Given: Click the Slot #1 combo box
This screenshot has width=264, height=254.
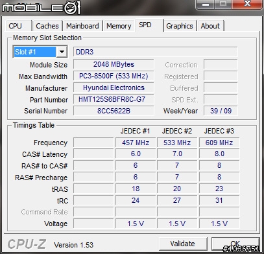Looking at the screenshot, I should [x=40, y=52].
